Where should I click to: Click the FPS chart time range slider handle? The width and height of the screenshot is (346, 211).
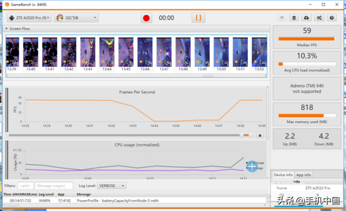pos(242,135)
